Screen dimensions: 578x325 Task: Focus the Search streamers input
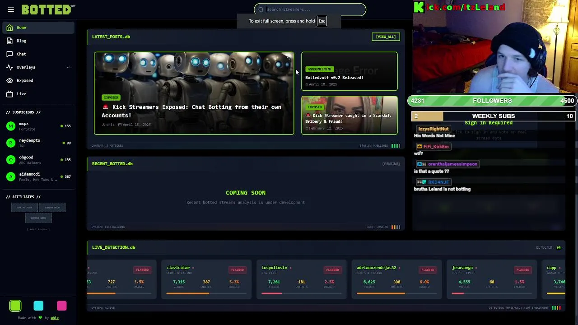click(x=310, y=9)
